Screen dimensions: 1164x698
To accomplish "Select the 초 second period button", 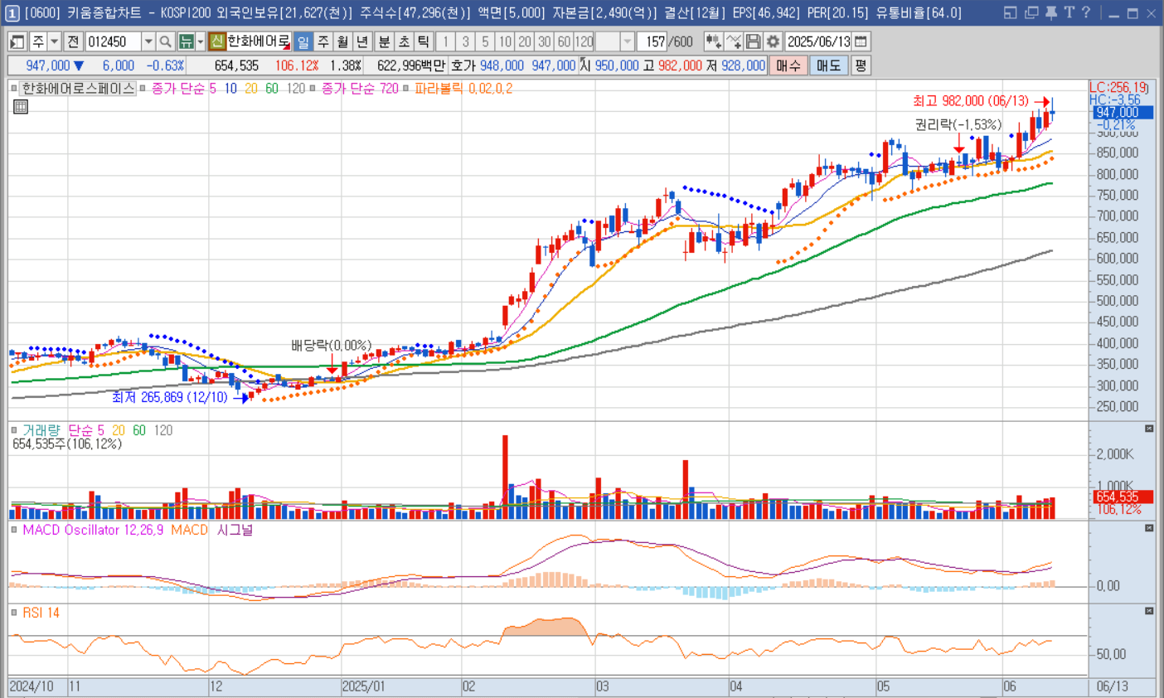I will 404,41.
